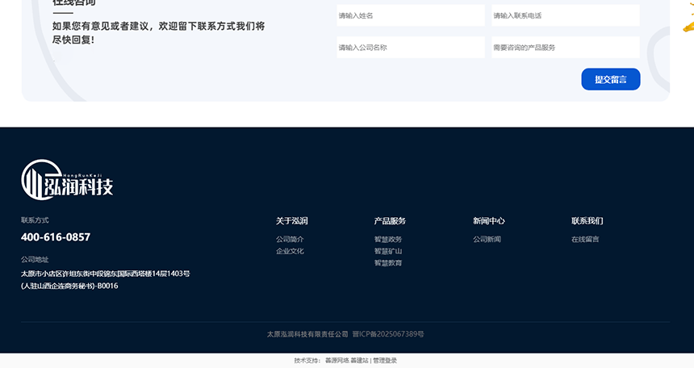
Task: Focus the 请输入联系电话 phone field
Action: coord(565,15)
